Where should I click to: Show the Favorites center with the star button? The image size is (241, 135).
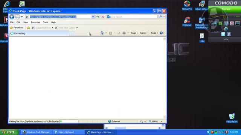pyautogui.click(x=16, y=28)
